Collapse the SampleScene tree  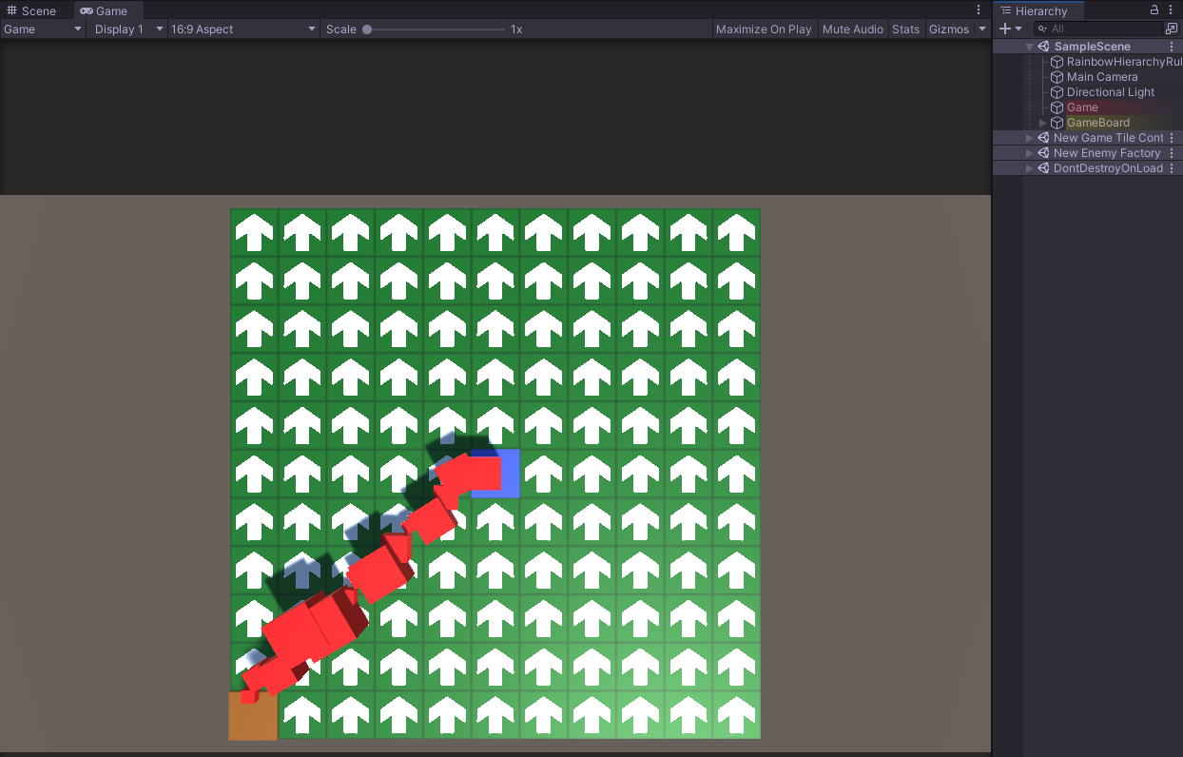coord(1029,47)
